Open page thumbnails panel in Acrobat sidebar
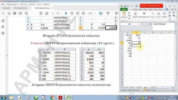178x100 pixels. coord(3,21)
